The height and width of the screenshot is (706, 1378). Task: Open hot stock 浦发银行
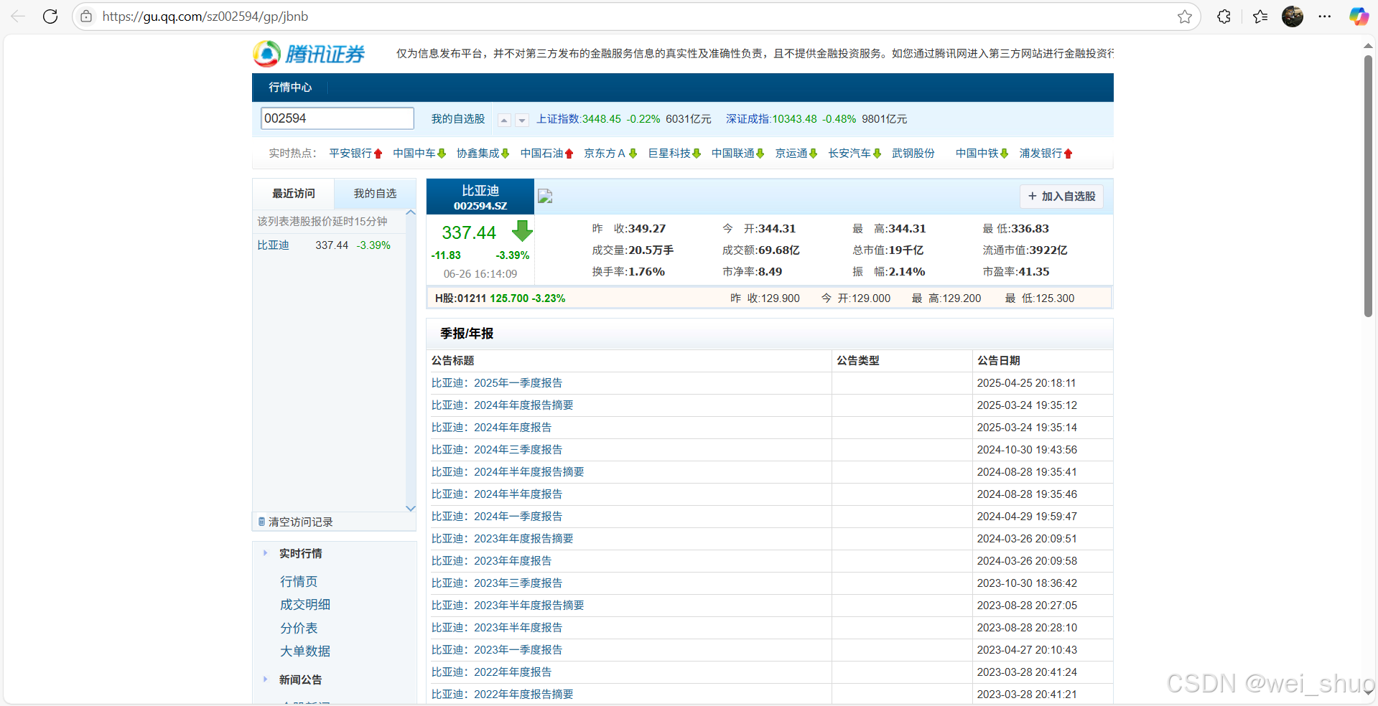point(1041,154)
